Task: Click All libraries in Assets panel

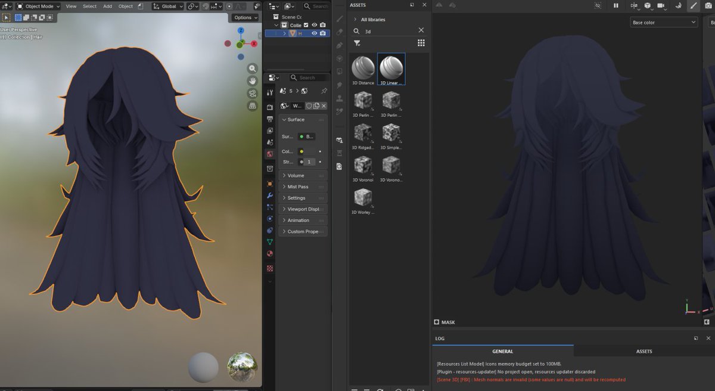Action: 373,20
